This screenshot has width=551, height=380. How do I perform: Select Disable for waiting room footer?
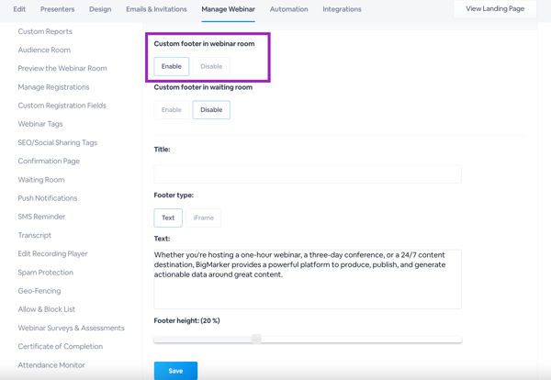(211, 110)
